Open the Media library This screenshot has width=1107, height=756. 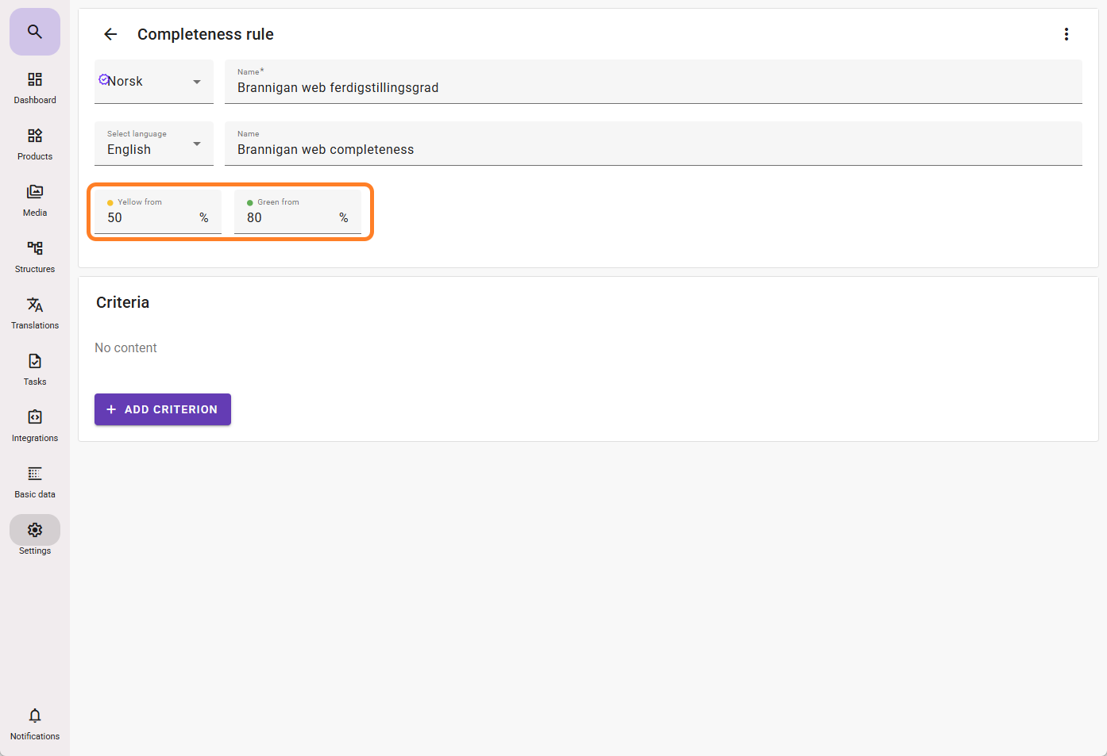35,200
